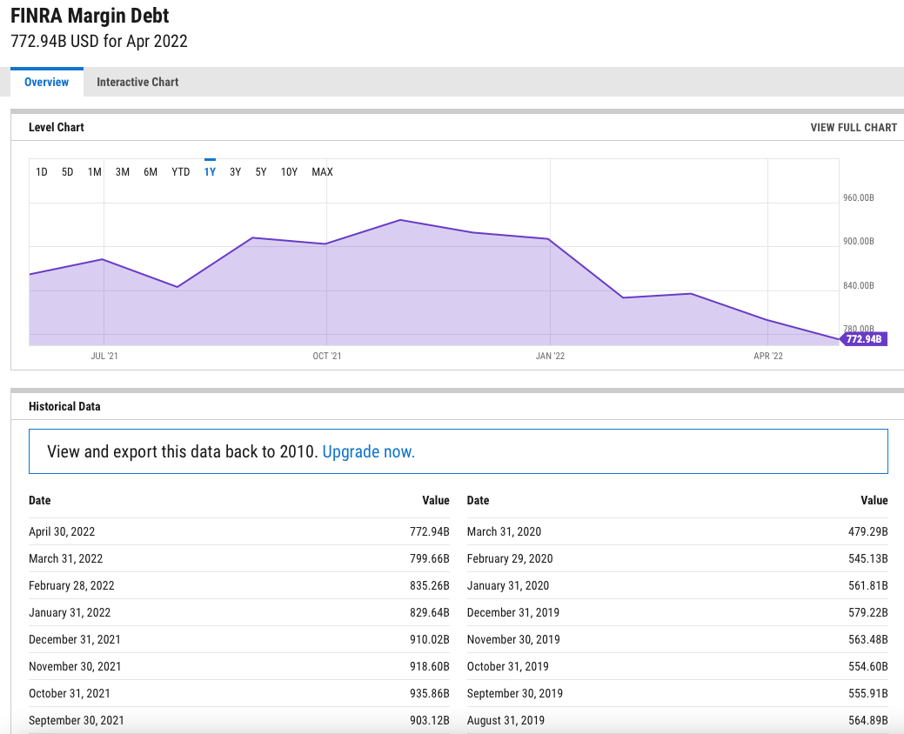Switch chart to 5Y range
Viewport: 904px width, 734px height.
point(261,172)
